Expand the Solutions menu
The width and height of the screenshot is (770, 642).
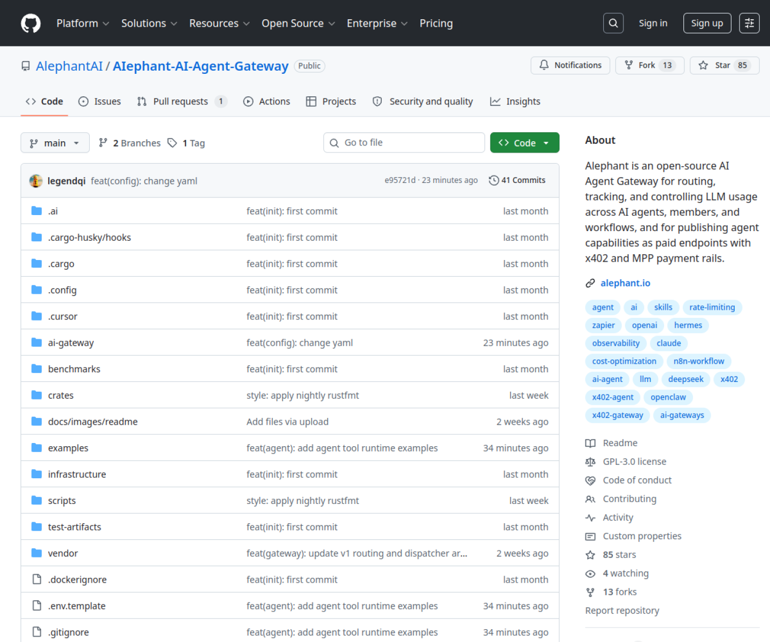(x=149, y=24)
